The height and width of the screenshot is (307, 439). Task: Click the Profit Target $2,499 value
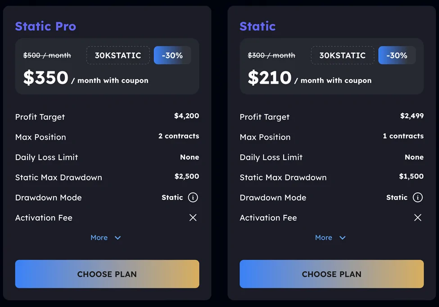(x=411, y=116)
